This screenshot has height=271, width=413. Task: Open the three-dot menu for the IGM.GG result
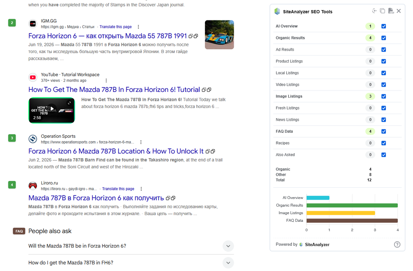coord(138,27)
